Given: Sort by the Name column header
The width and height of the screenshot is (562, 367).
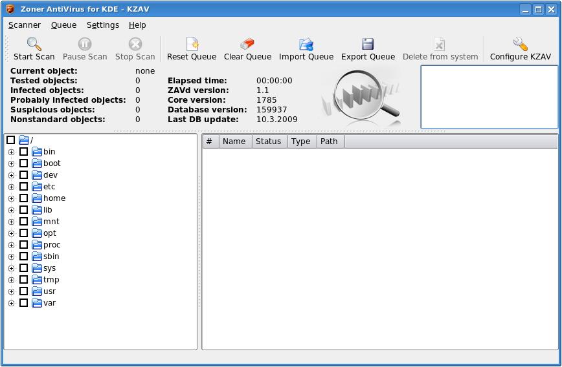Looking at the screenshot, I should (236, 142).
